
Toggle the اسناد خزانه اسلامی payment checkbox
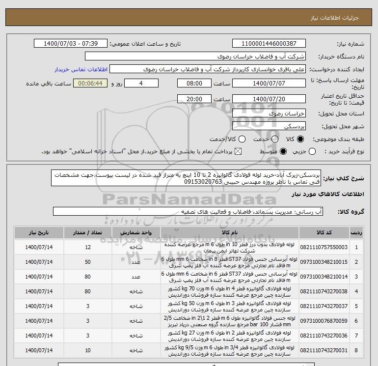(238, 151)
